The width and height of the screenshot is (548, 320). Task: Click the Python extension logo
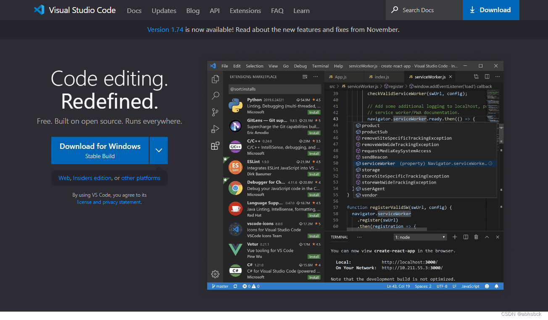(x=235, y=106)
